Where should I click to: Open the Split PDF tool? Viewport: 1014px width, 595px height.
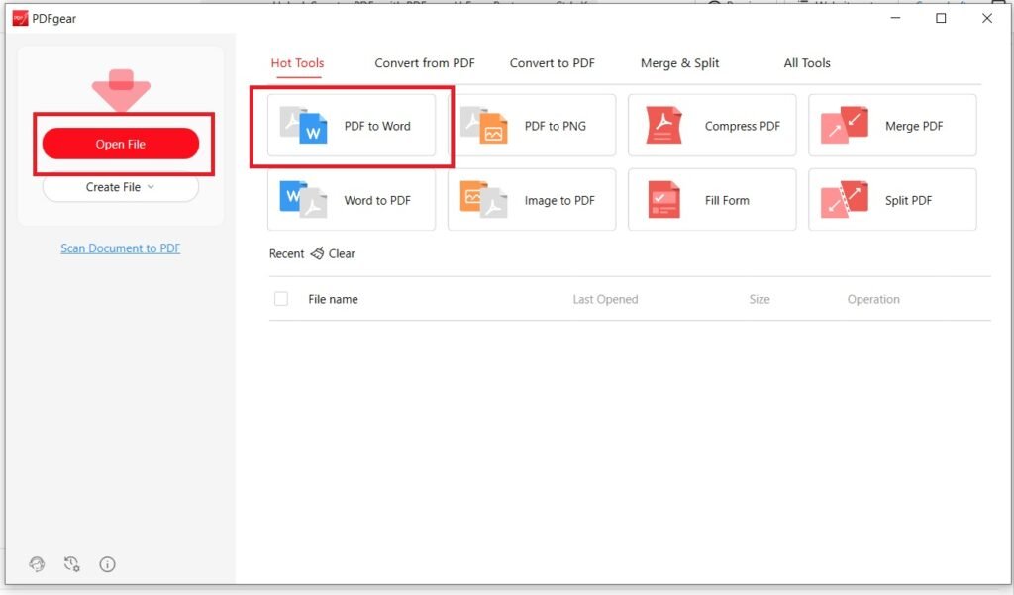pos(891,199)
